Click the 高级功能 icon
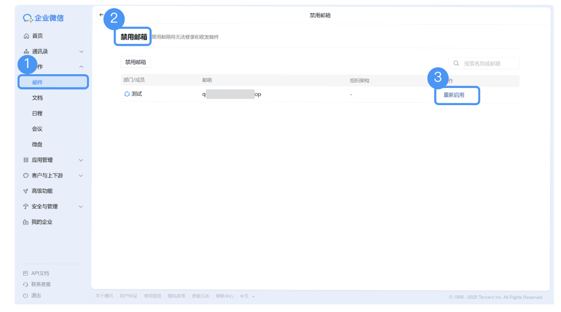561x312 pixels. [26, 191]
